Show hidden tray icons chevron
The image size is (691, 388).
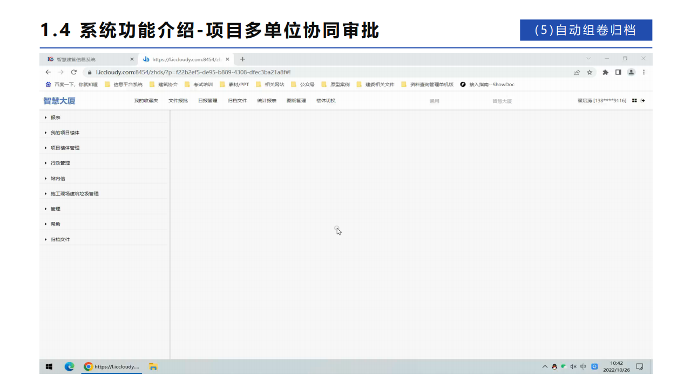(545, 366)
